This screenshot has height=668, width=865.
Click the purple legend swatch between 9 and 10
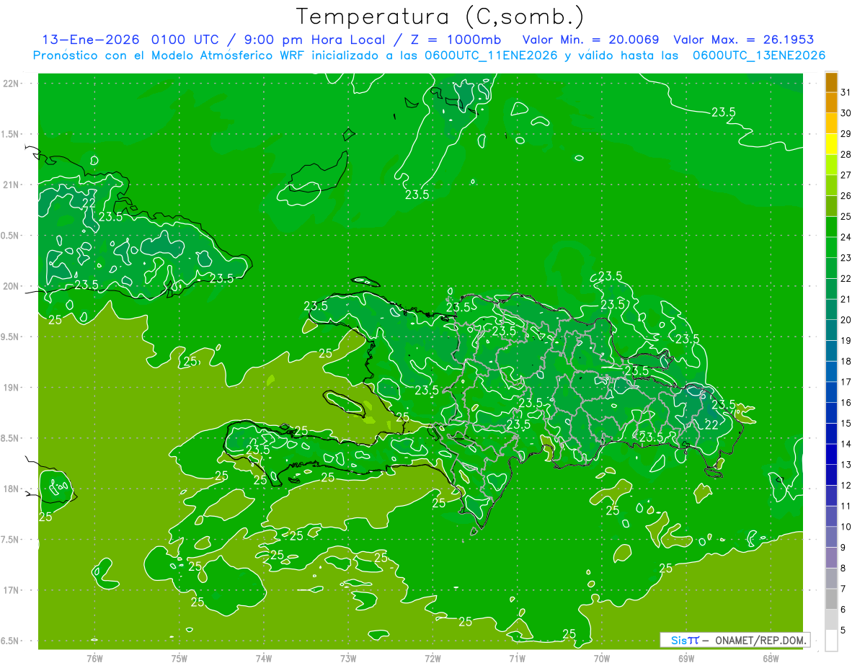point(831,536)
